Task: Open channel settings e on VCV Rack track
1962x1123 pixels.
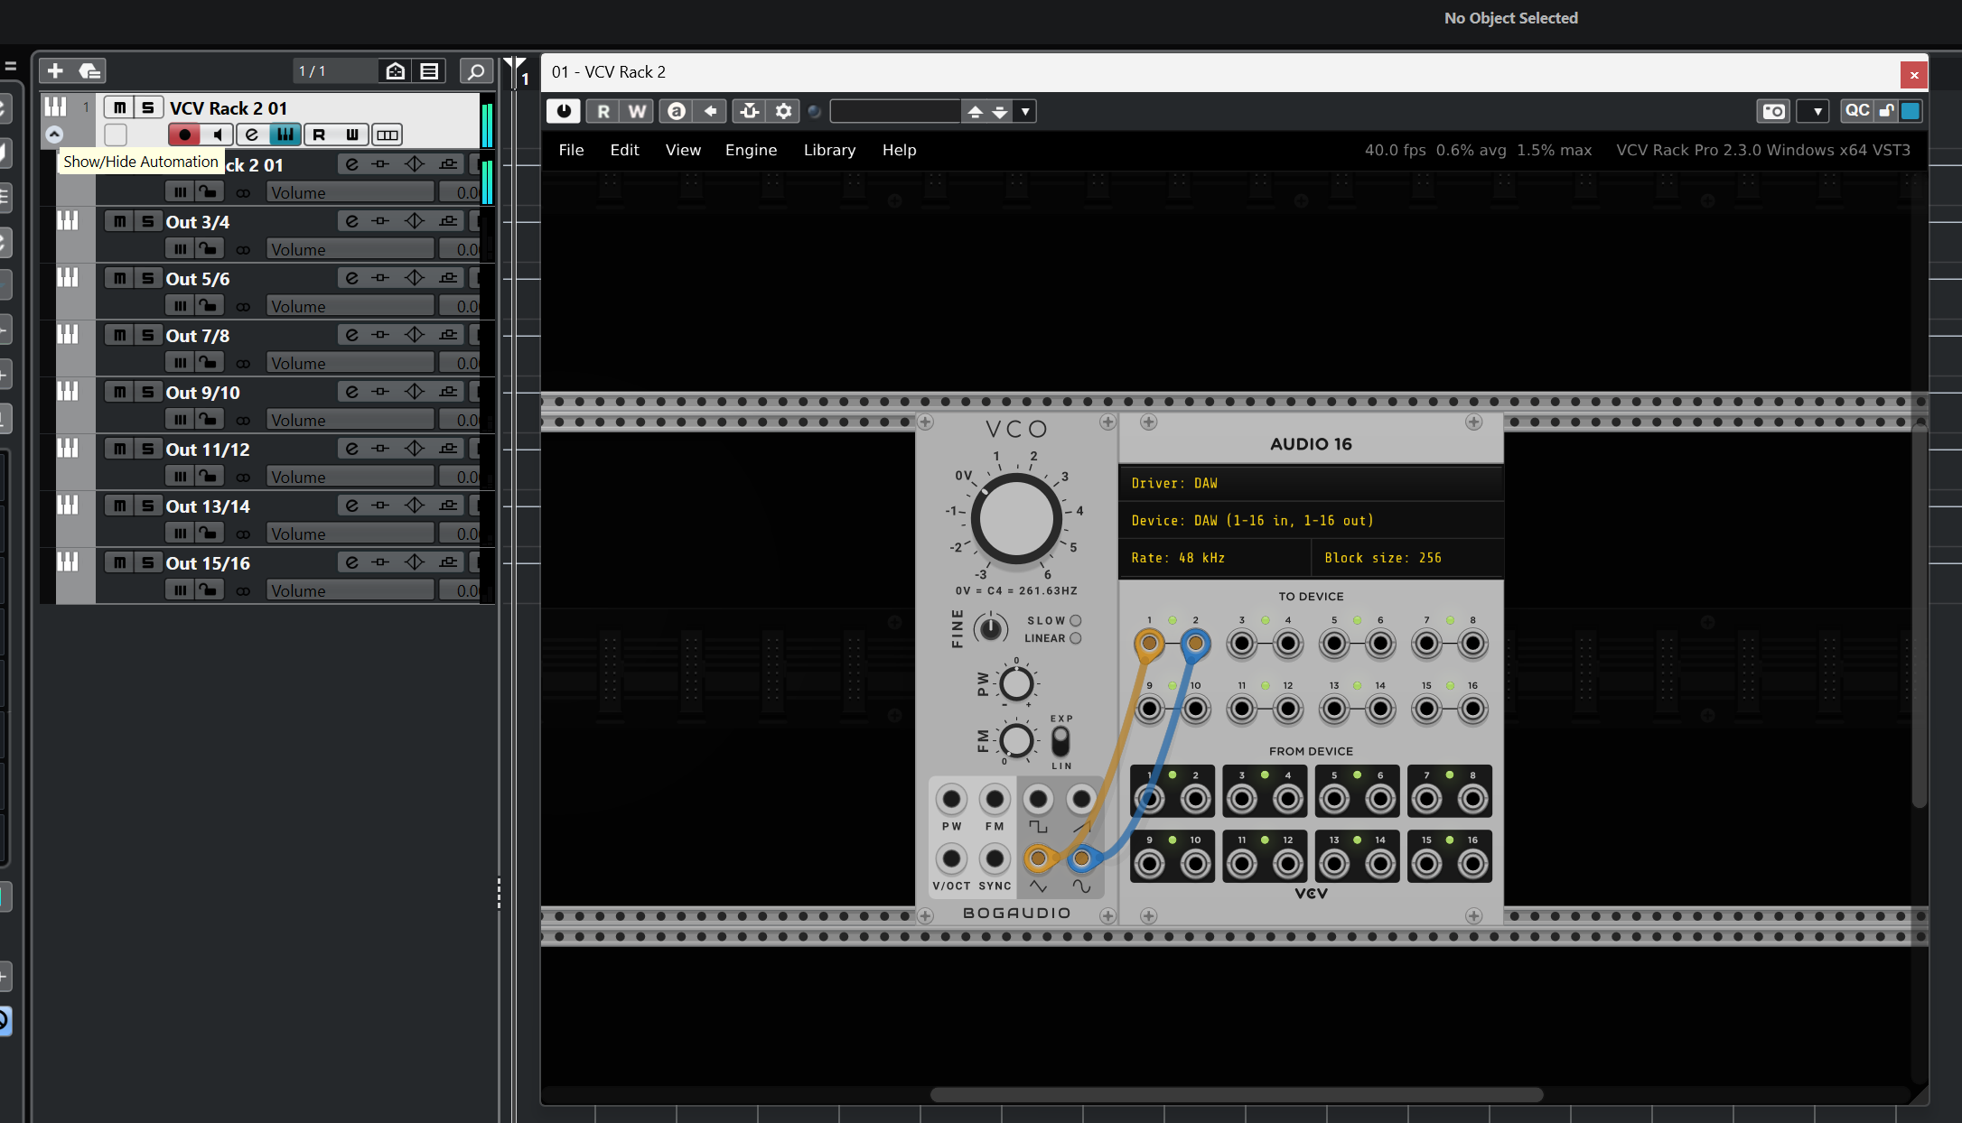Action: (252, 135)
